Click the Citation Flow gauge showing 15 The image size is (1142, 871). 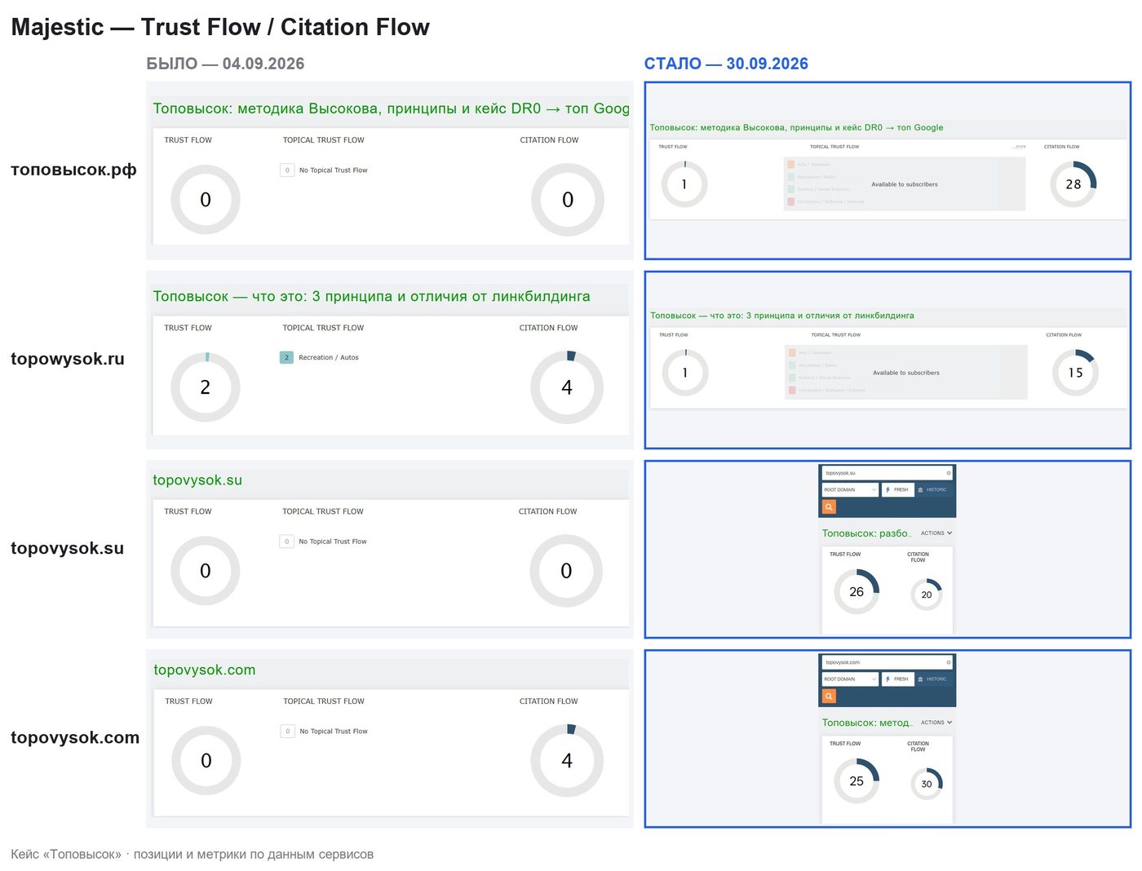point(1075,373)
